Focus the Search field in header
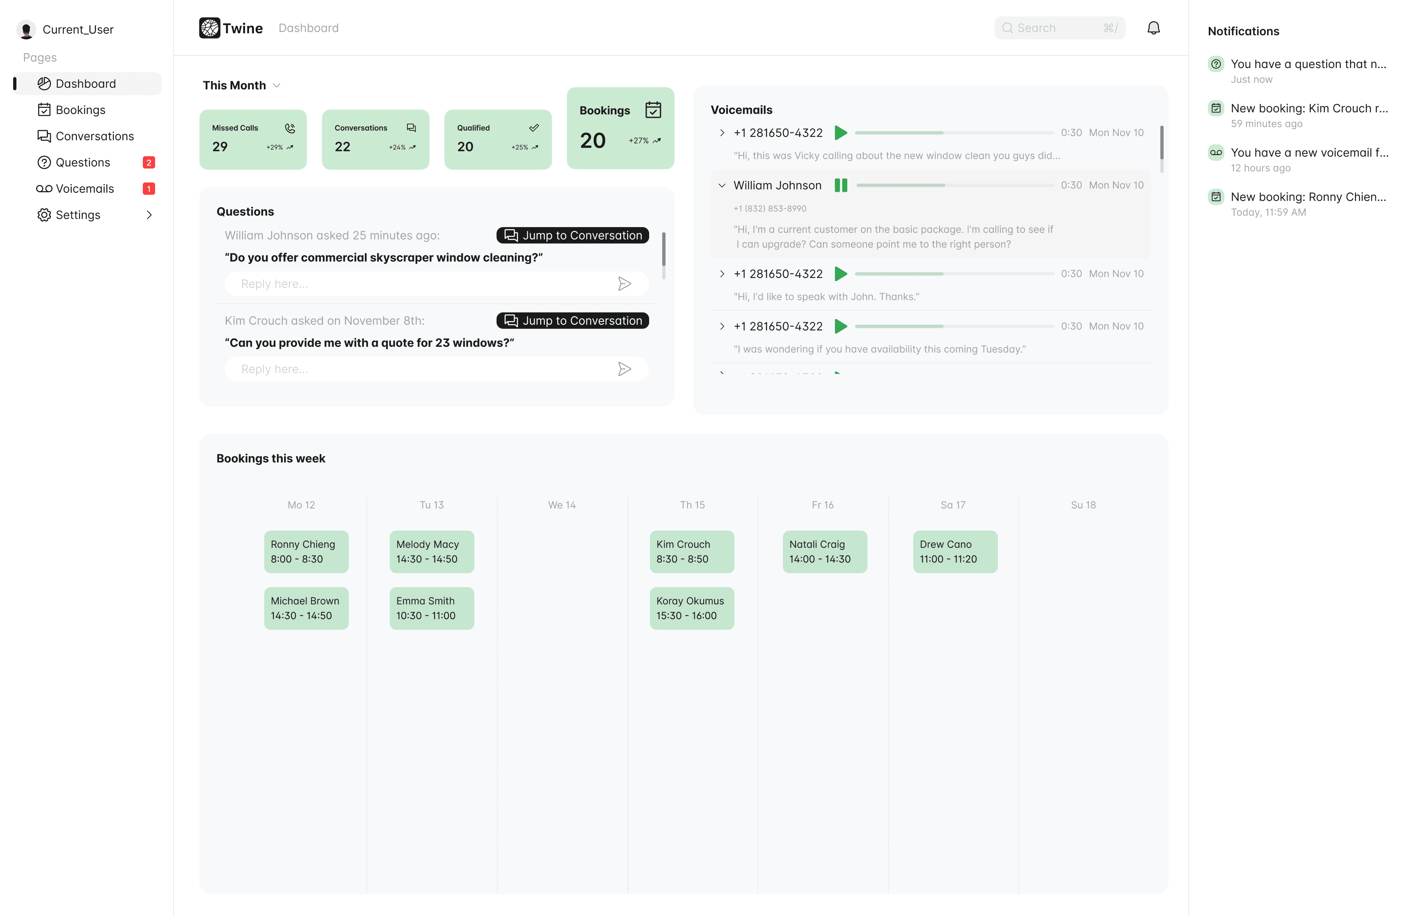The image size is (1418, 916). pyautogui.click(x=1059, y=28)
